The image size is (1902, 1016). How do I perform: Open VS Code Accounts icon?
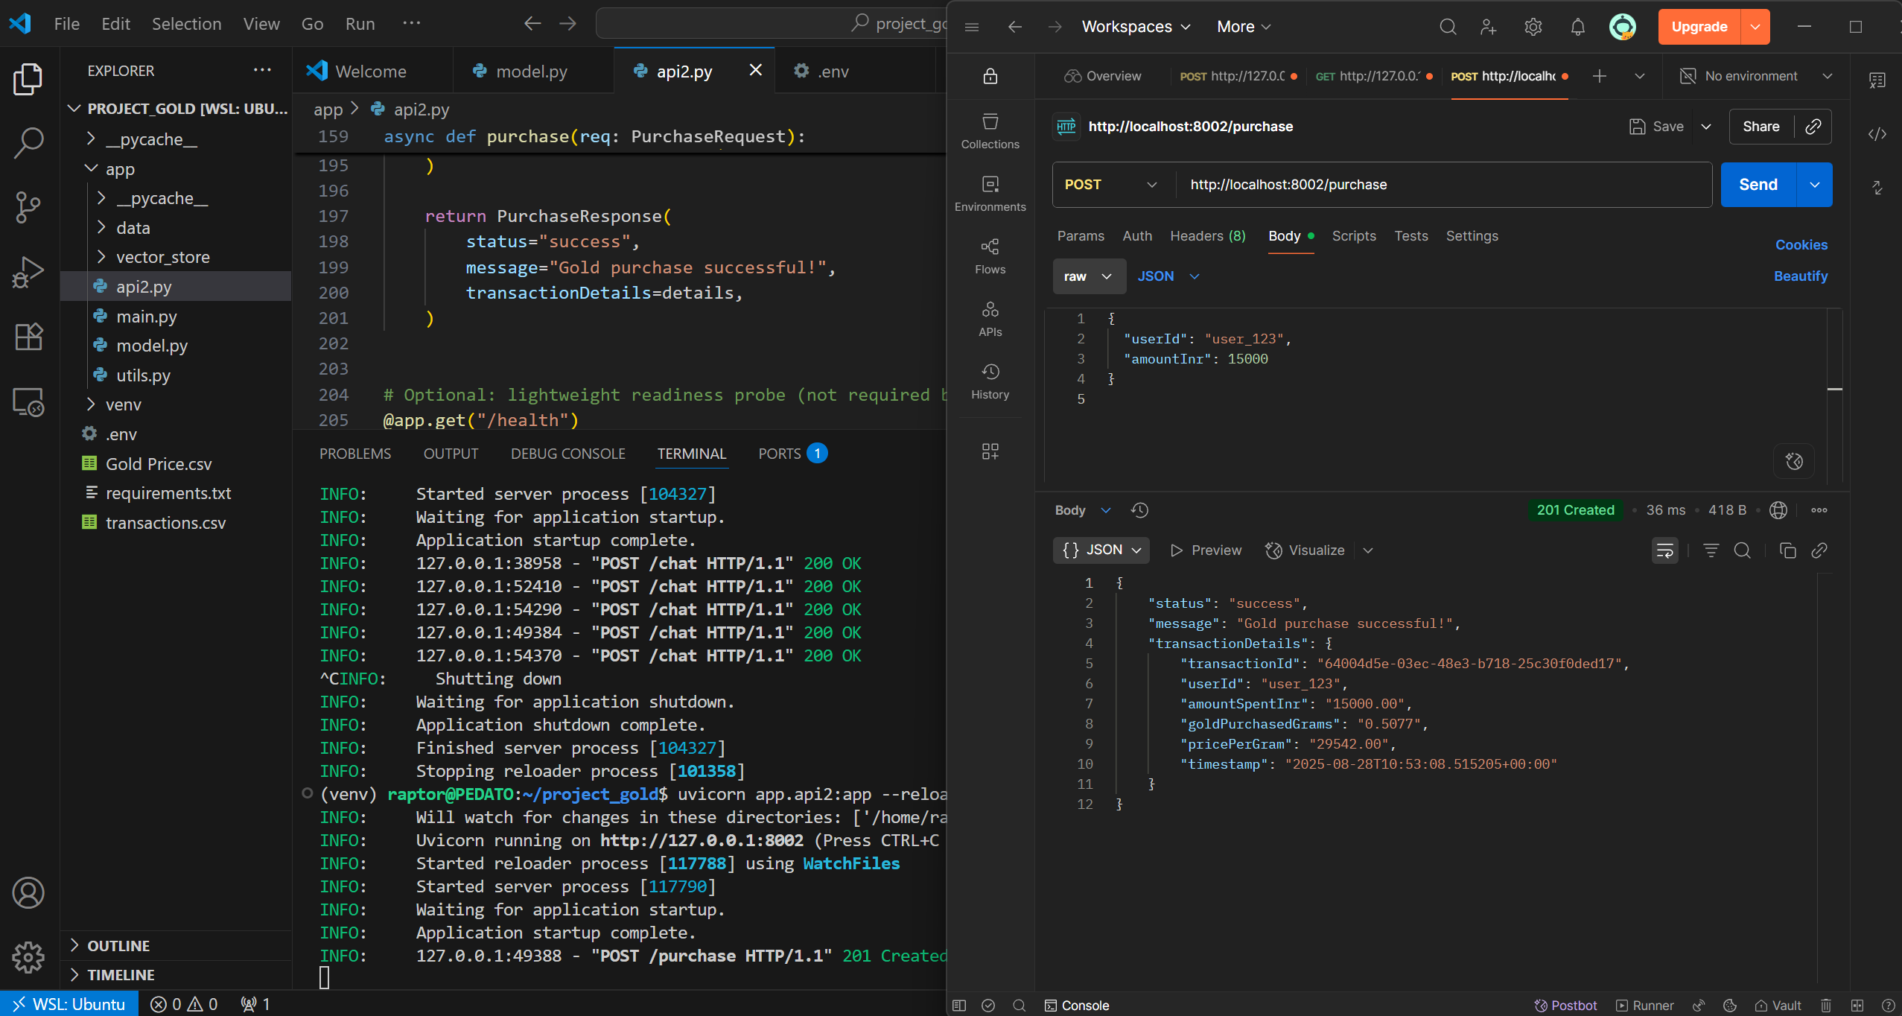pos(28,892)
